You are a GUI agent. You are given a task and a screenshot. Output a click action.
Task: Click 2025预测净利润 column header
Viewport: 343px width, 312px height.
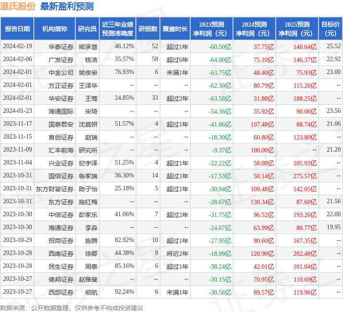pos(297,29)
